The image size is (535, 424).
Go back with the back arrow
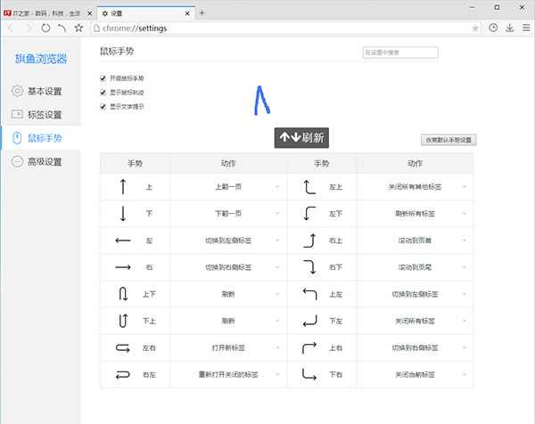click(x=11, y=28)
